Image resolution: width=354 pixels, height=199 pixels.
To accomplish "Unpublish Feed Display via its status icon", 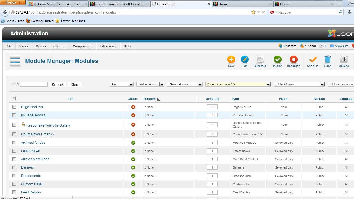I will click(x=133, y=192).
